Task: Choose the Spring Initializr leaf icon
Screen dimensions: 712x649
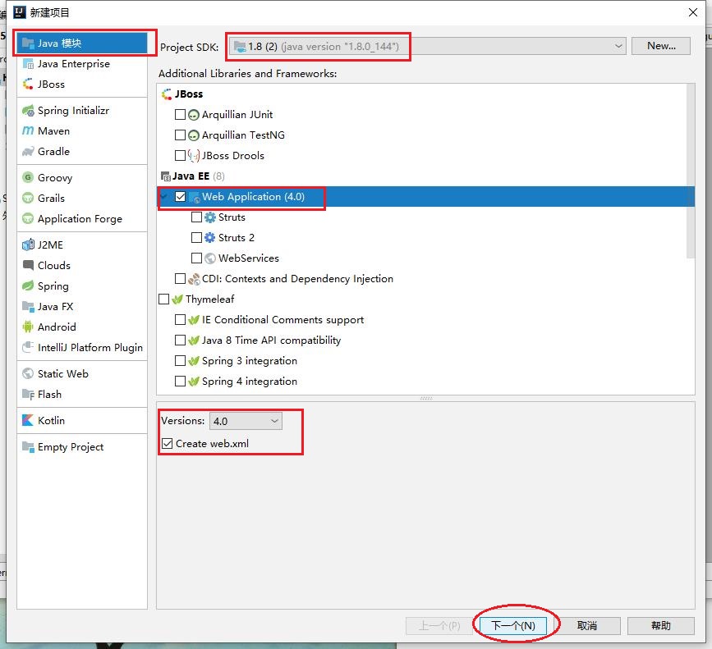Action: click(28, 111)
